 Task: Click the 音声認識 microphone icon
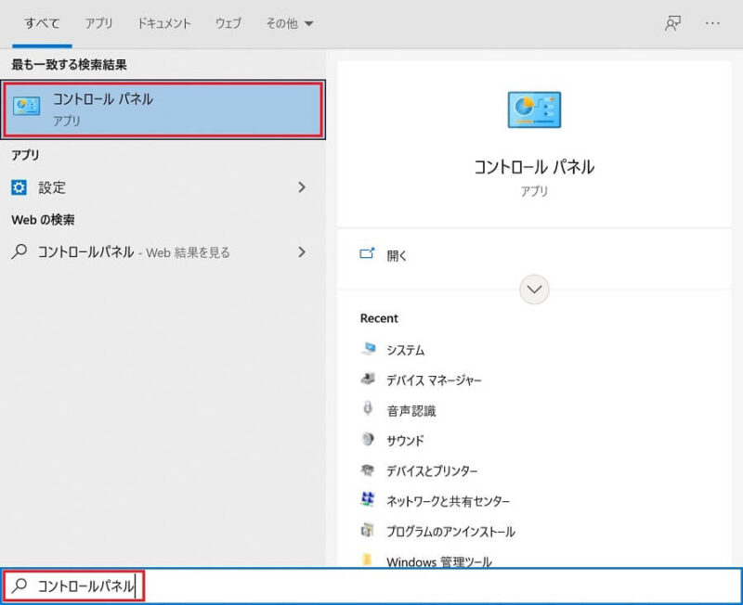pos(368,408)
